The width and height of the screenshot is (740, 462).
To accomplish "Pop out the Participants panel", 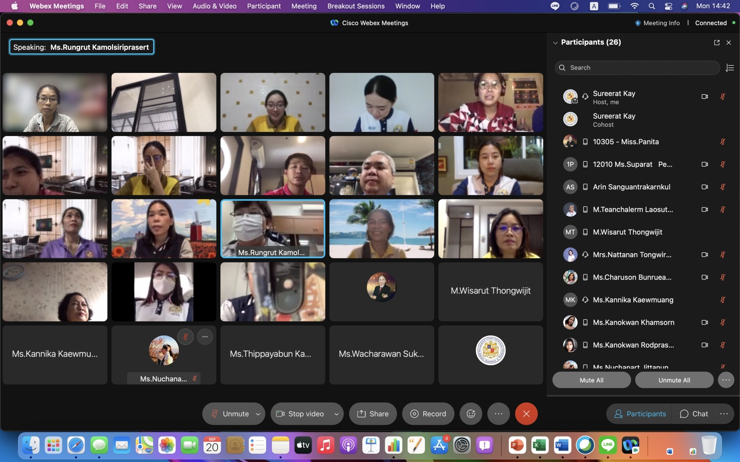I will pyautogui.click(x=717, y=43).
